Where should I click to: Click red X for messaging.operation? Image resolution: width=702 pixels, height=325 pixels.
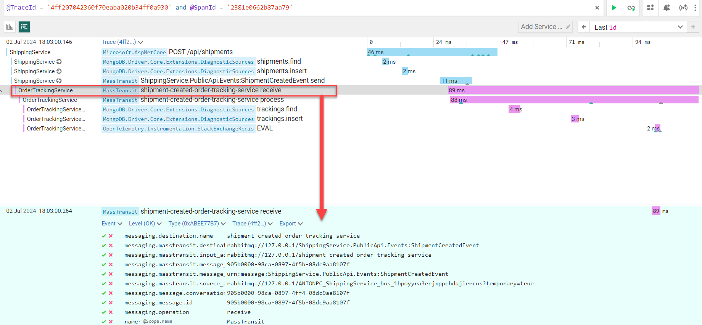[111, 312]
